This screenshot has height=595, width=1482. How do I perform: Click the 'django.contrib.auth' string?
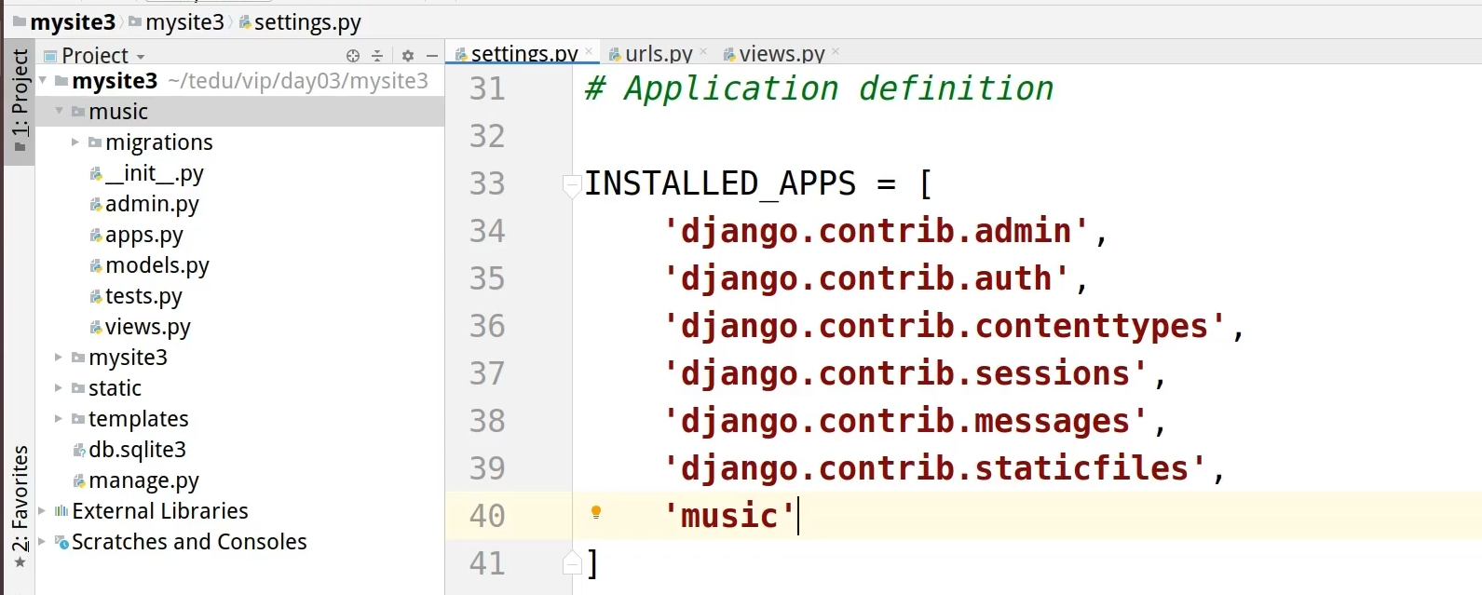pos(865,278)
